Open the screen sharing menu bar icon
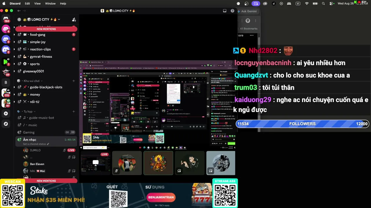Screen dimensions: 371x208 tap(256, 3)
